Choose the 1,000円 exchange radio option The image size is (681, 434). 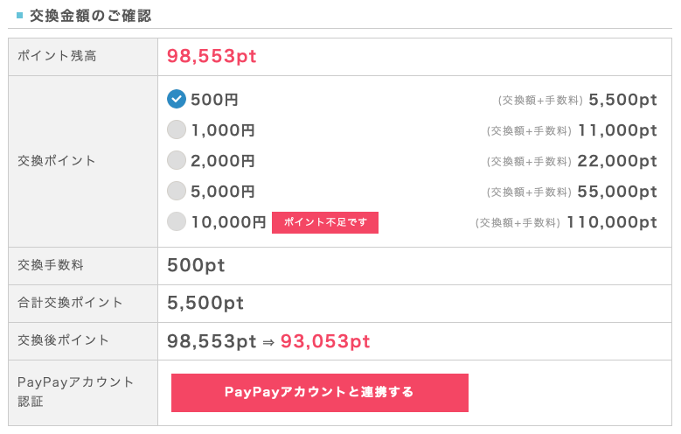click(x=177, y=130)
